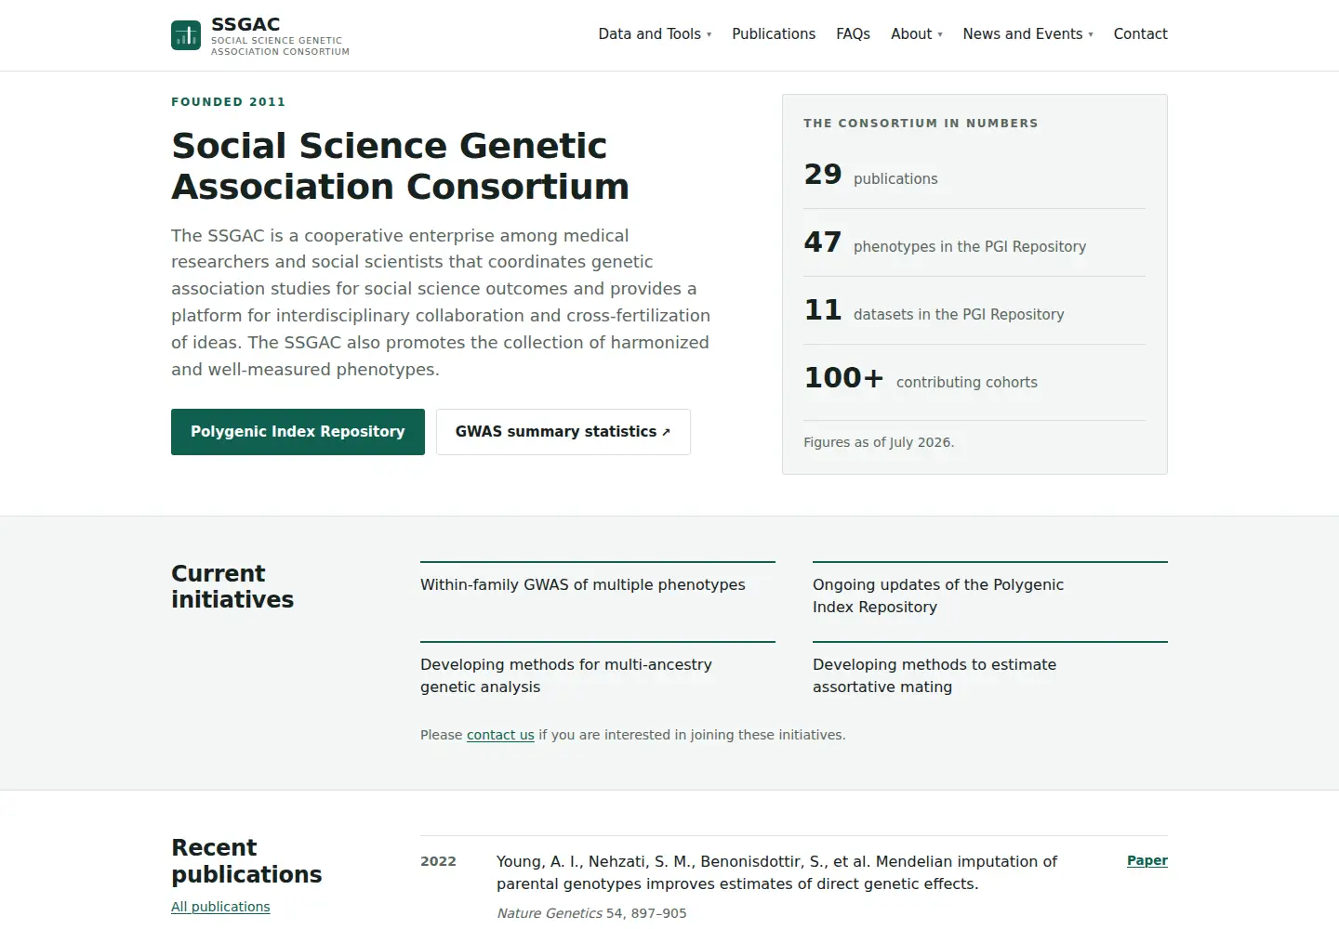Expand the Data and Tools menu
The width and height of the screenshot is (1339, 929).
(x=655, y=34)
